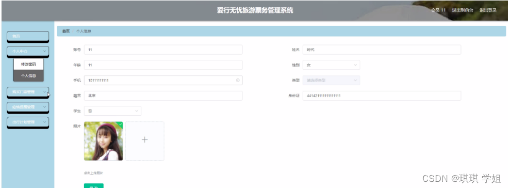Click 退出登录 in the header
The width and height of the screenshot is (509, 188).
click(x=488, y=10)
